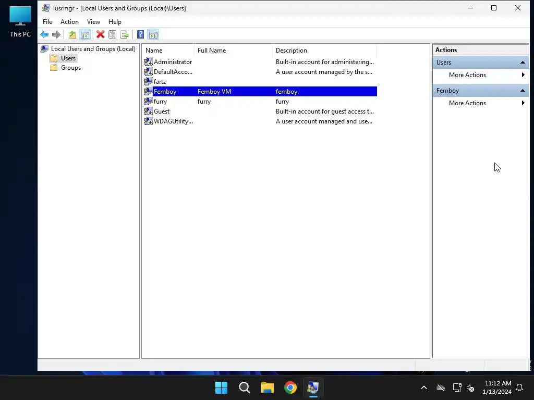Collapse the Users section in Actions pane
The width and height of the screenshot is (534, 400).
click(x=523, y=63)
